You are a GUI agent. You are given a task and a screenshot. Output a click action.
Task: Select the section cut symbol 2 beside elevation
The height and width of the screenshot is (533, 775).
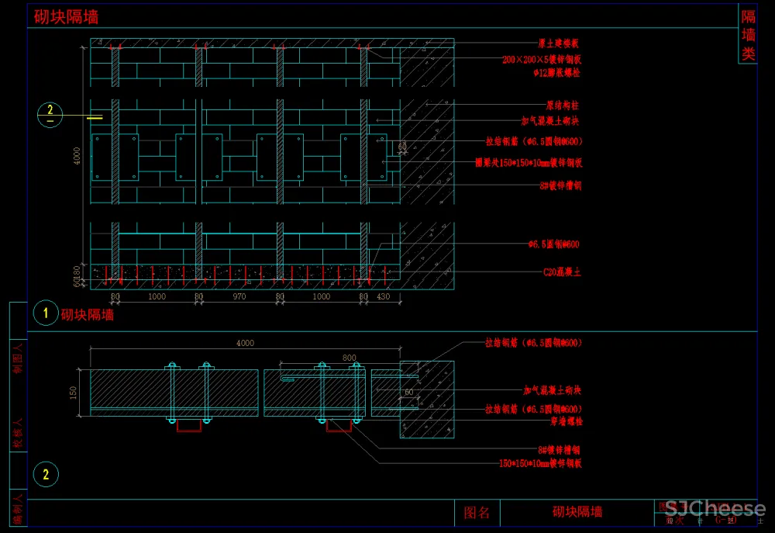tap(50, 115)
